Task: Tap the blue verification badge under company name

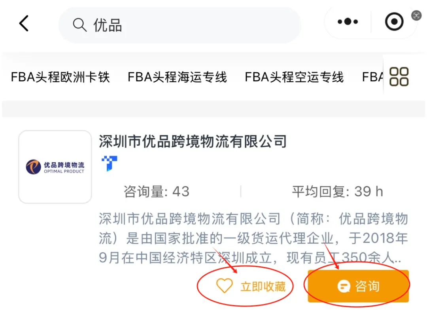Action: click(110, 163)
